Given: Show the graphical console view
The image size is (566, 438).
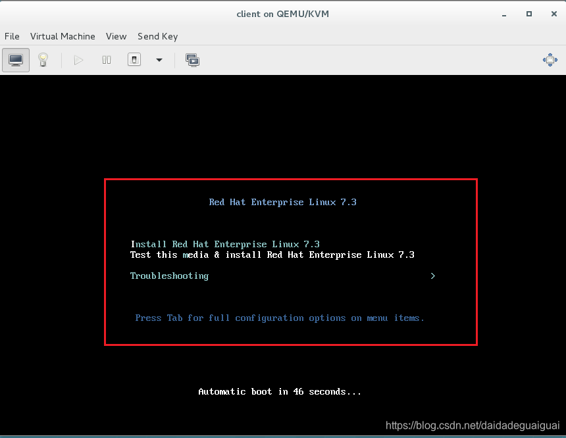Looking at the screenshot, I should 16,60.
